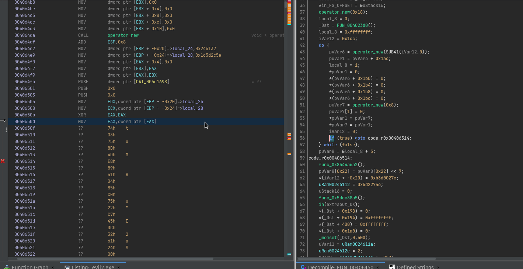Close the Listing: evil2.exe tab
523x269 pixels.
119,267
